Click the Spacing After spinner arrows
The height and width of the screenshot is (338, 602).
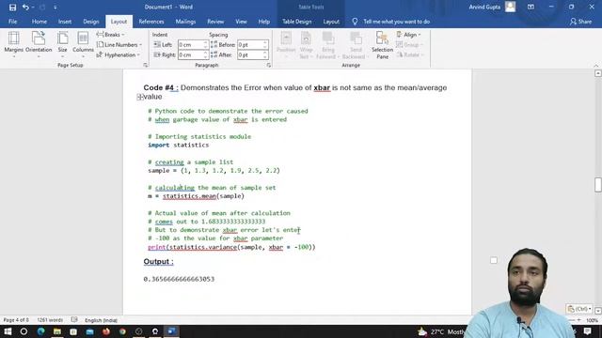265,54
